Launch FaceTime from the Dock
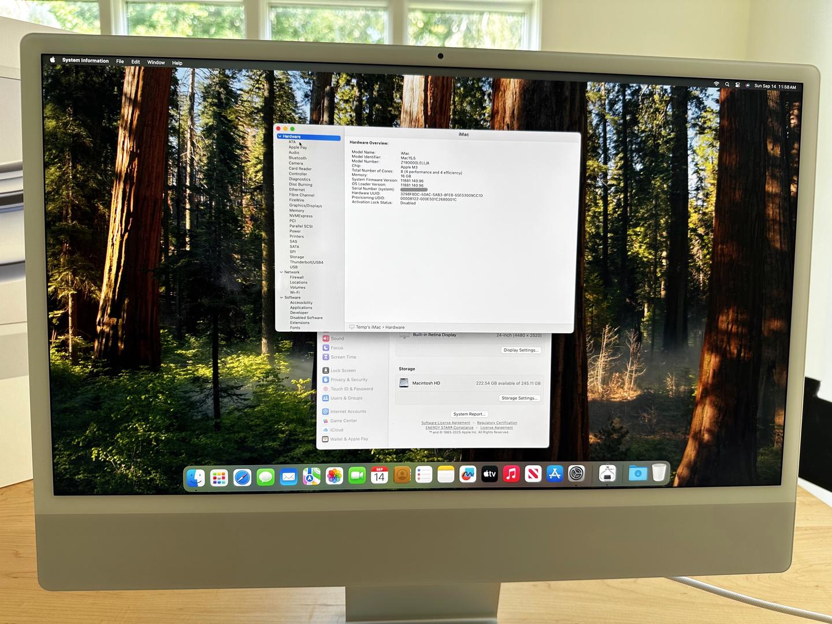Image resolution: width=832 pixels, height=624 pixels. [357, 476]
